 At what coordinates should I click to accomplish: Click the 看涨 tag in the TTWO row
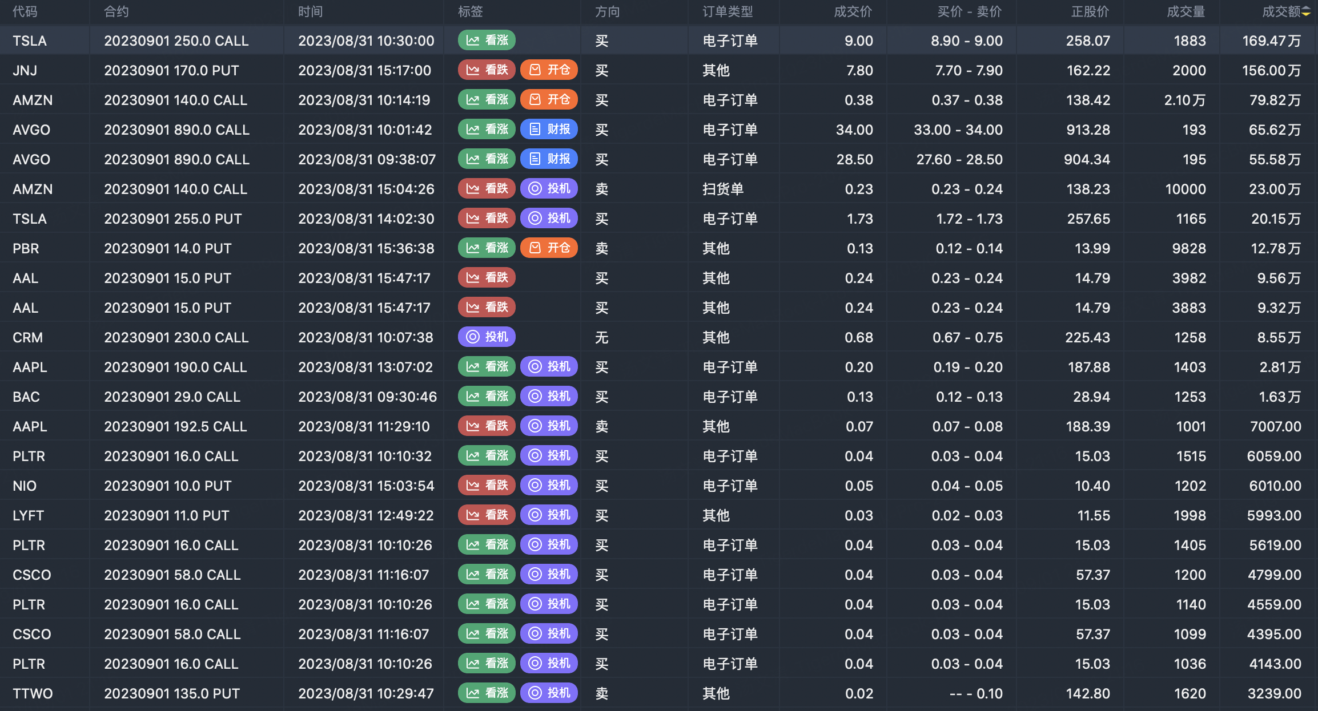tap(487, 693)
